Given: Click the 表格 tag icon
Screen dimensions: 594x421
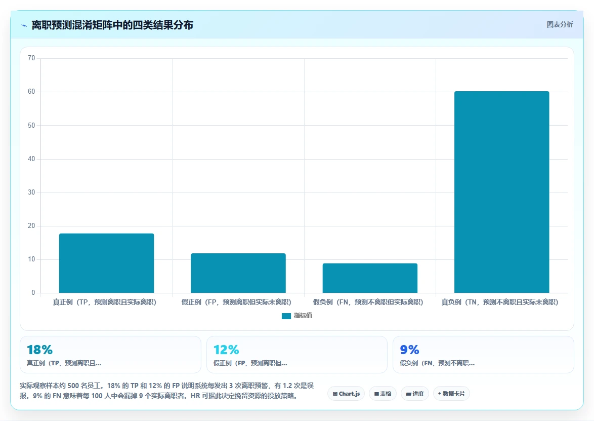Looking at the screenshot, I should (x=376, y=394).
